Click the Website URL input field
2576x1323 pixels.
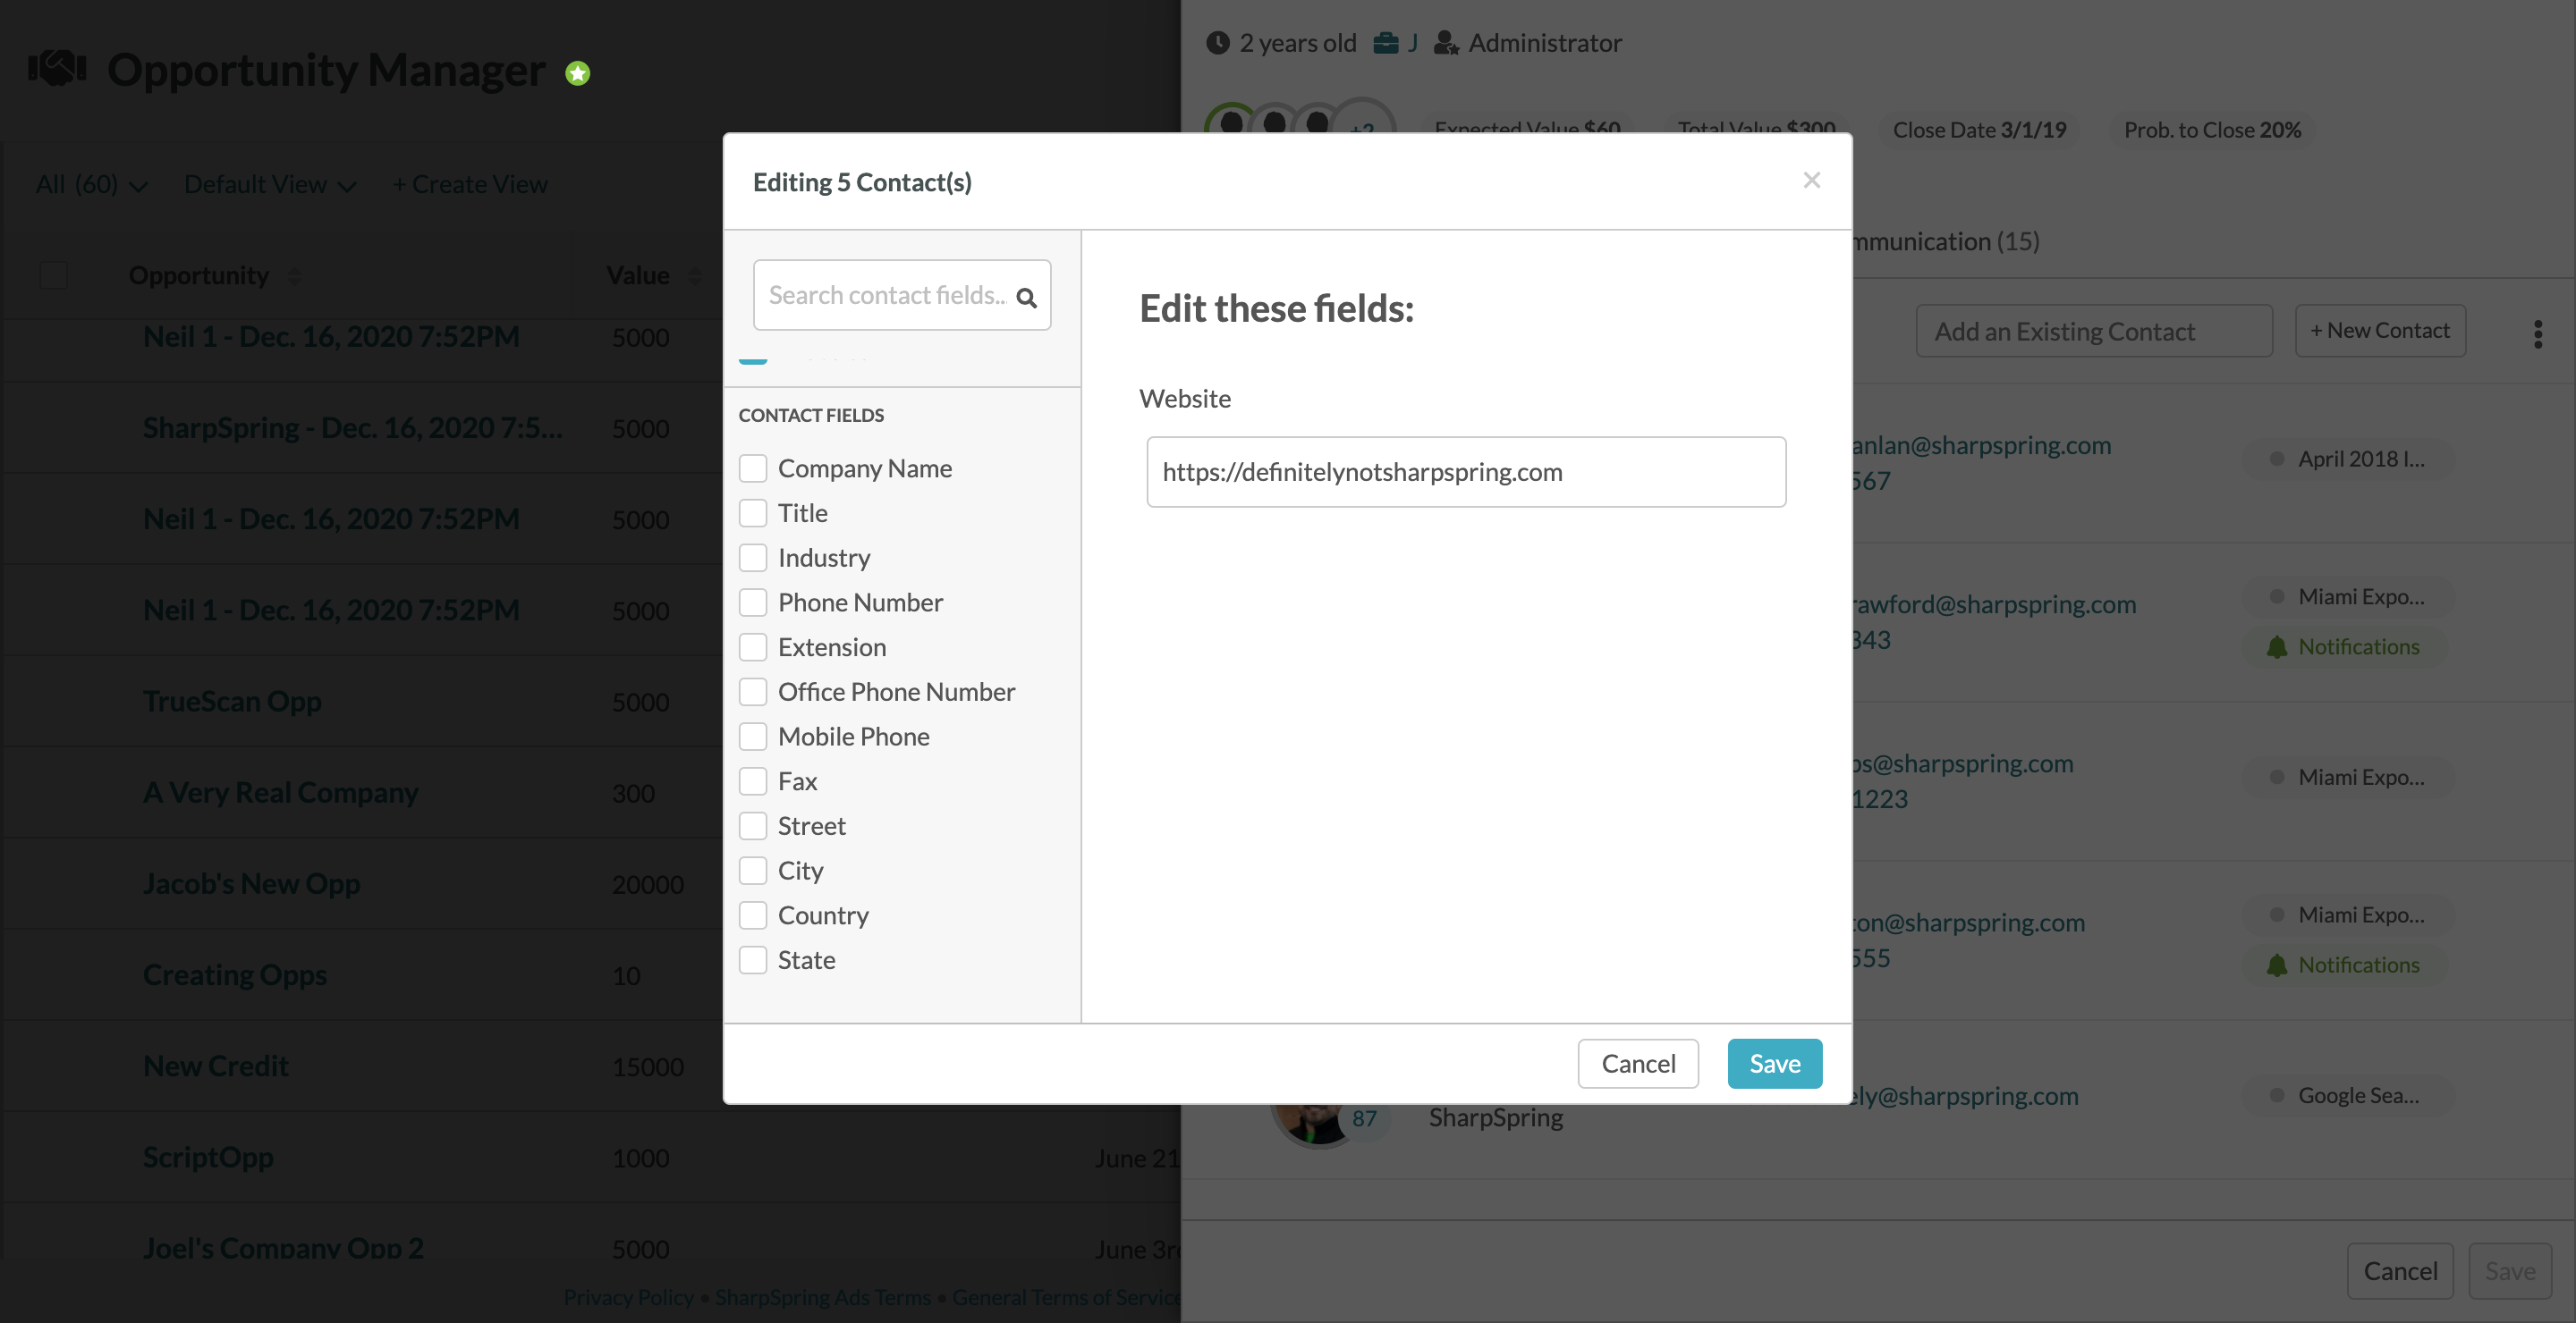click(1466, 472)
